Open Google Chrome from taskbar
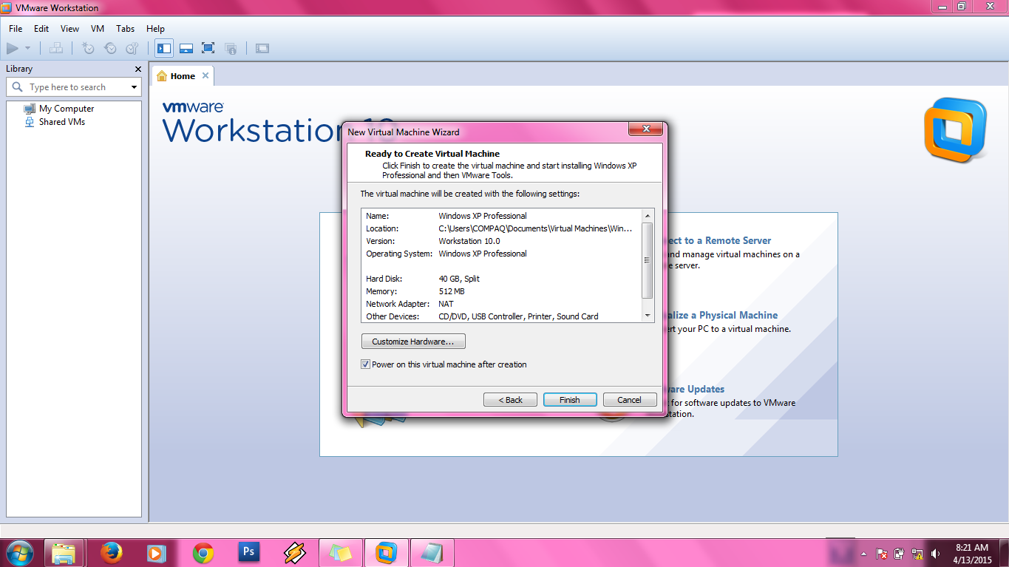 pyautogui.click(x=203, y=553)
